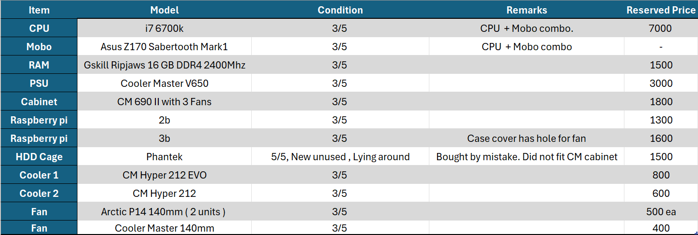Select the Gskill Ripjaws 16 GB DDR4 cell
Viewport: 698px width, 235px height.
(x=165, y=65)
